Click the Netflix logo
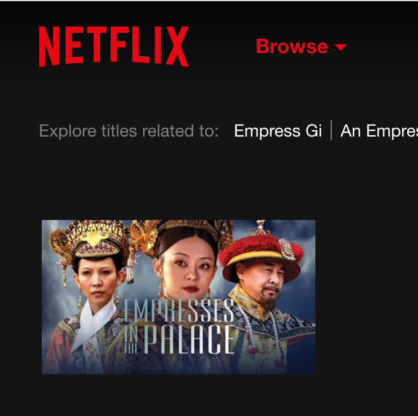 (x=114, y=47)
